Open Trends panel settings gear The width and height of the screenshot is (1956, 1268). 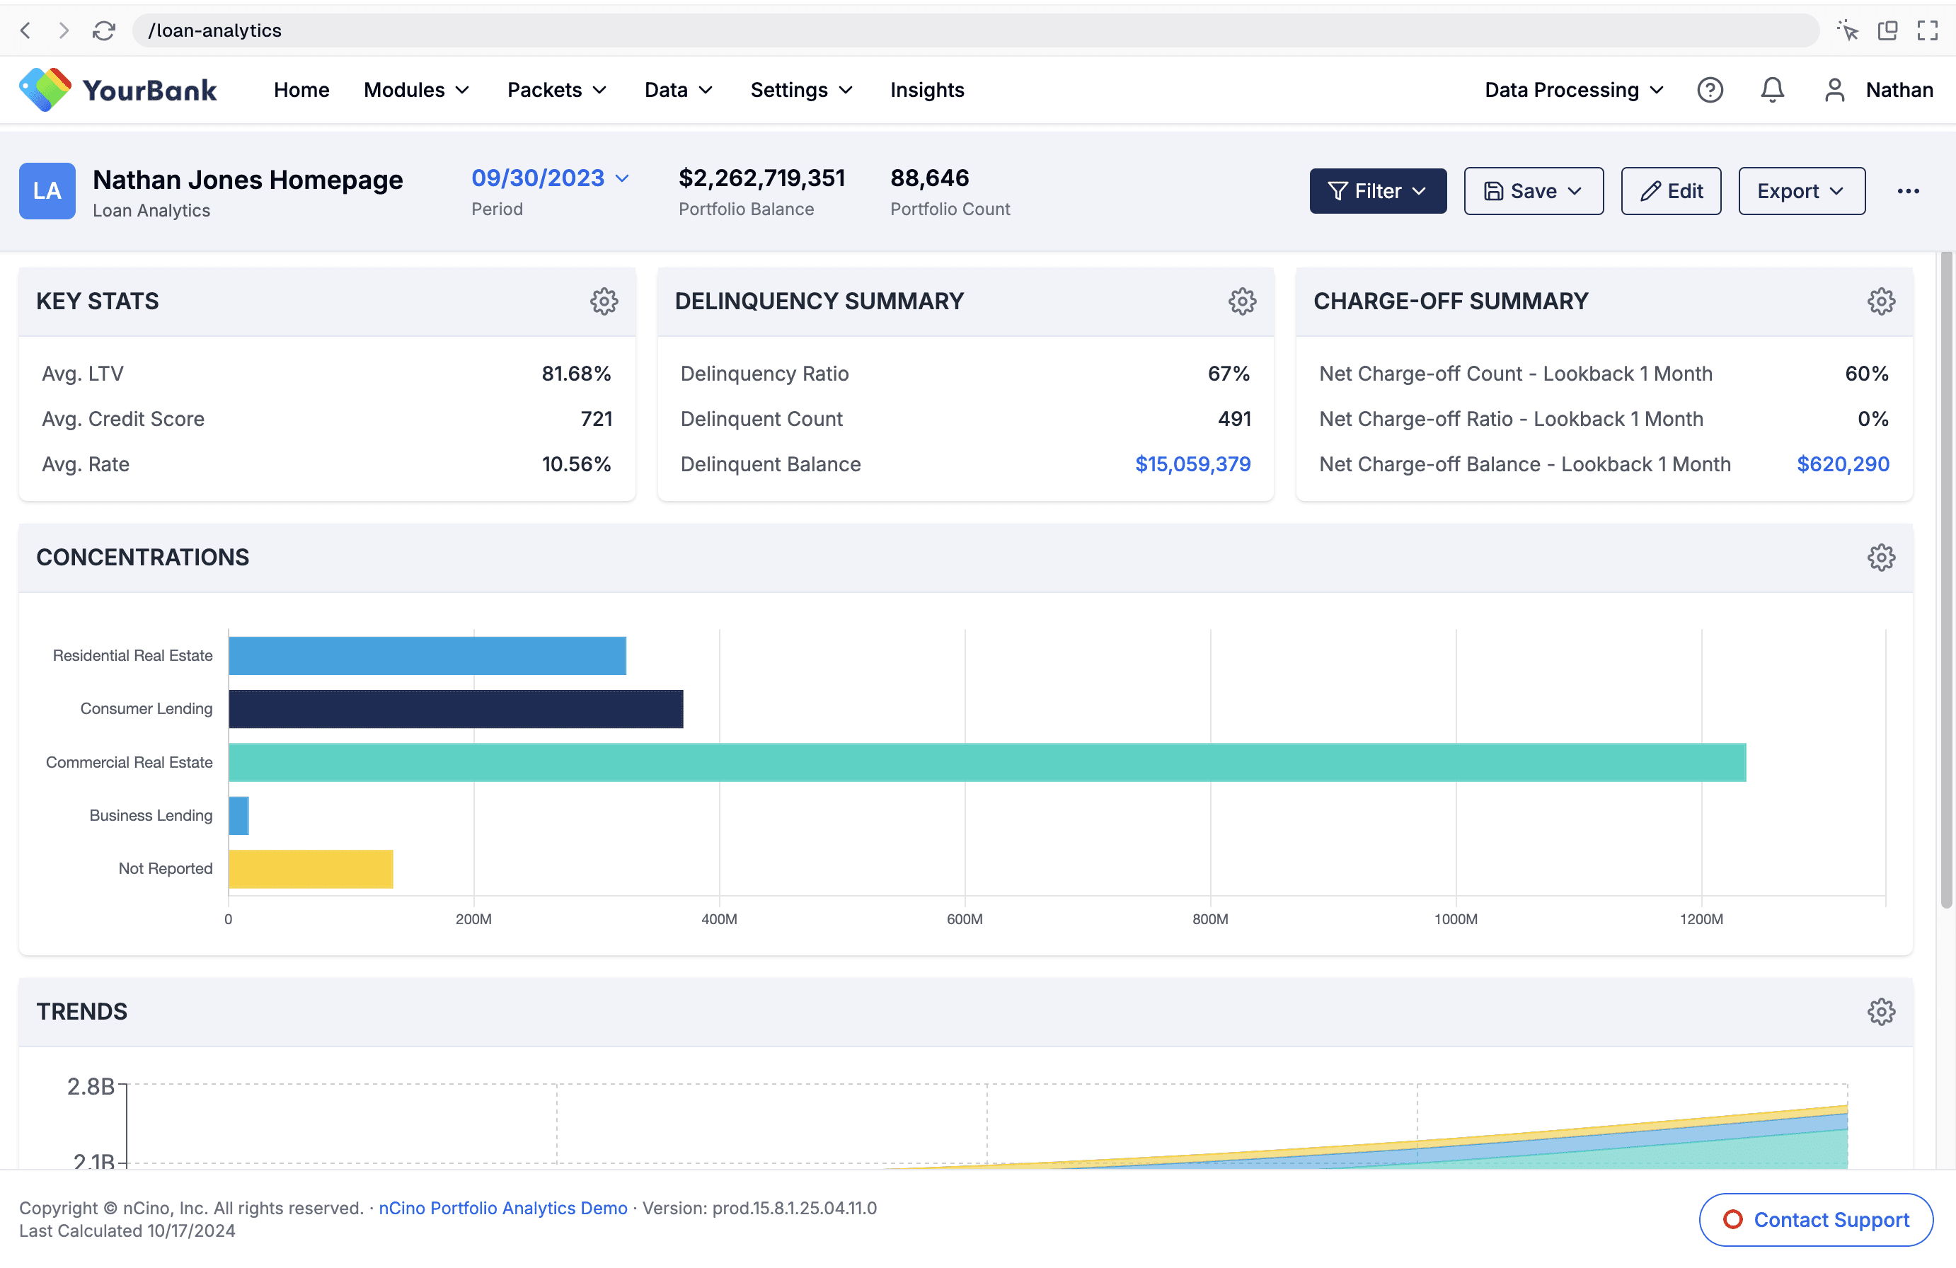click(1880, 1012)
